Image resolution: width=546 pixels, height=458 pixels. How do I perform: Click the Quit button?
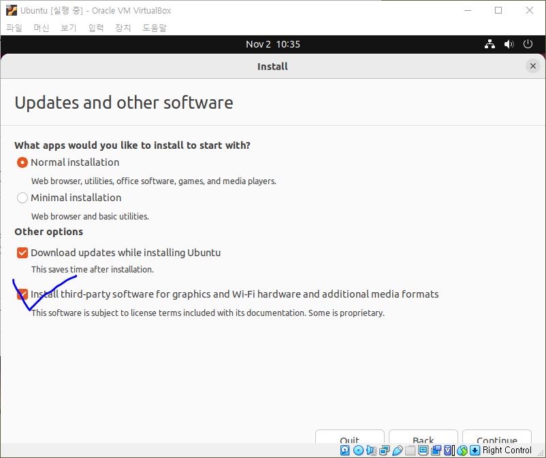click(x=350, y=436)
